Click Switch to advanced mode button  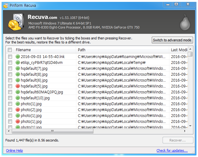(x=172, y=40)
